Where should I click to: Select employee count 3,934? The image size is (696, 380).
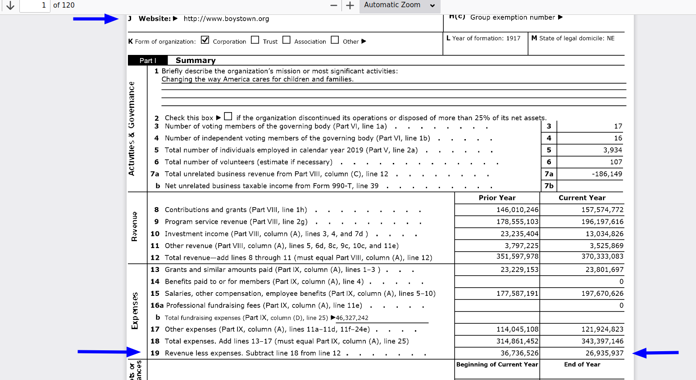pos(613,150)
